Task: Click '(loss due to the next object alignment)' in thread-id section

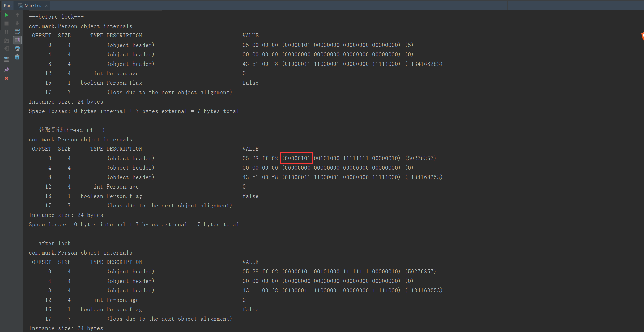Action: click(x=170, y=206)
